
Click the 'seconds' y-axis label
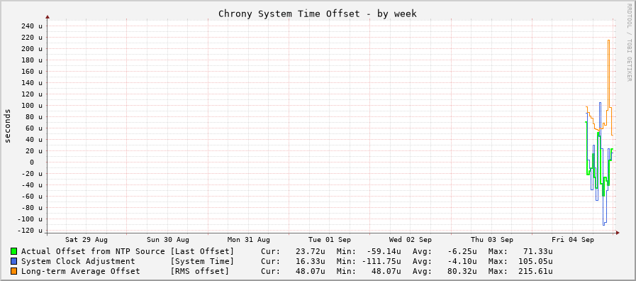[x=7, y=126]
